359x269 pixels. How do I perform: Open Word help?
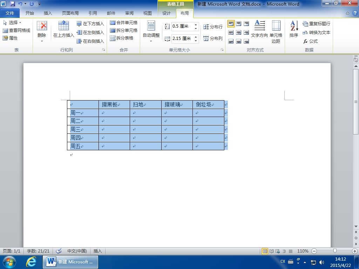pos(355,13)
